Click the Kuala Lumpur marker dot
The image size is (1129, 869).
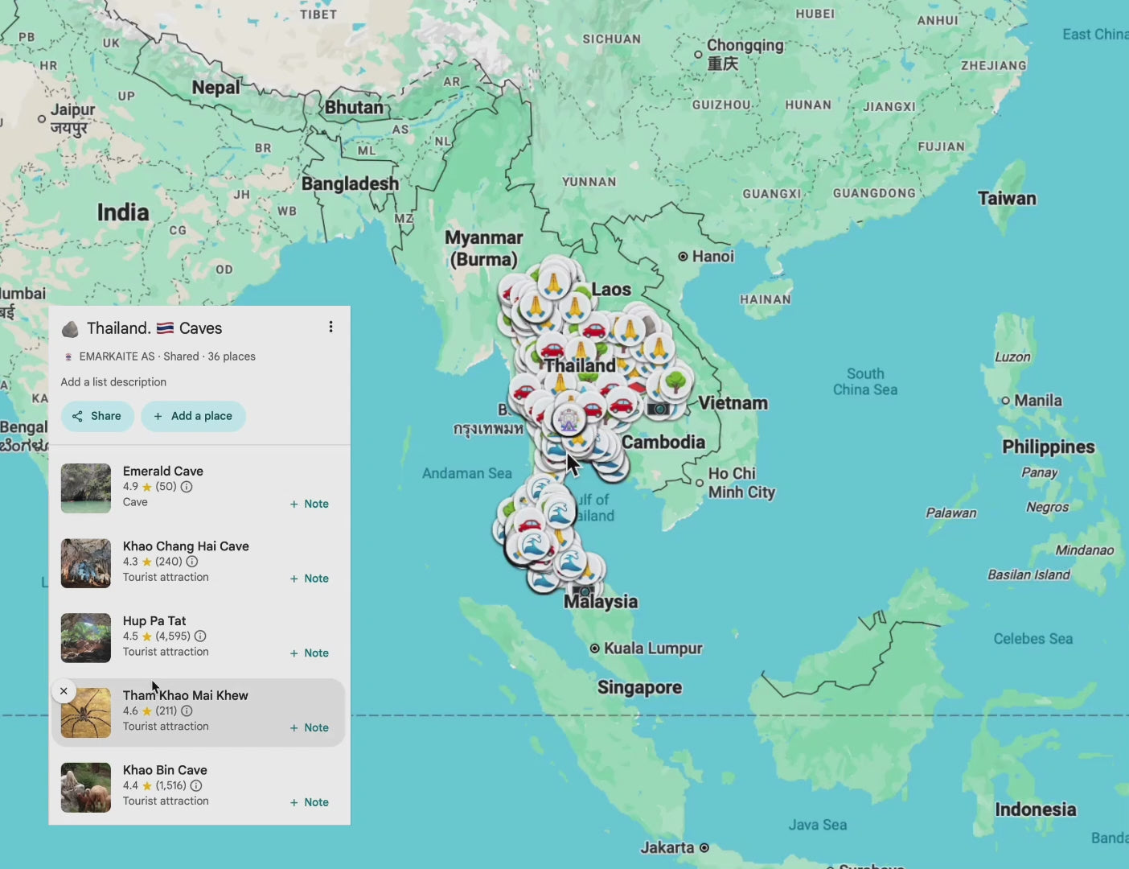point(593,648)
